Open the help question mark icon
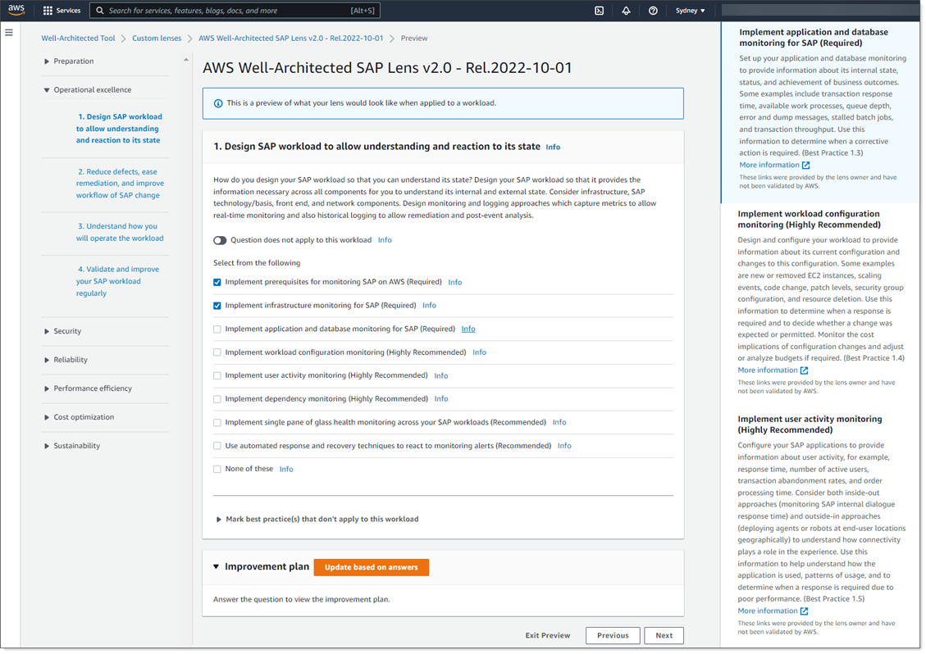926x654 pixels. [x=653, y=11]
